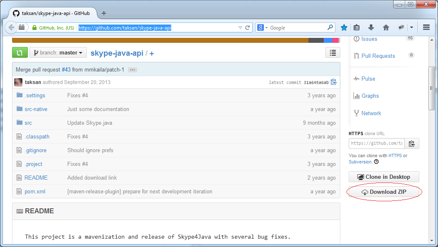Open the downloads arrow icon
Image resolution: width=438 pixels, height=247 pixels.
point(371,27)
